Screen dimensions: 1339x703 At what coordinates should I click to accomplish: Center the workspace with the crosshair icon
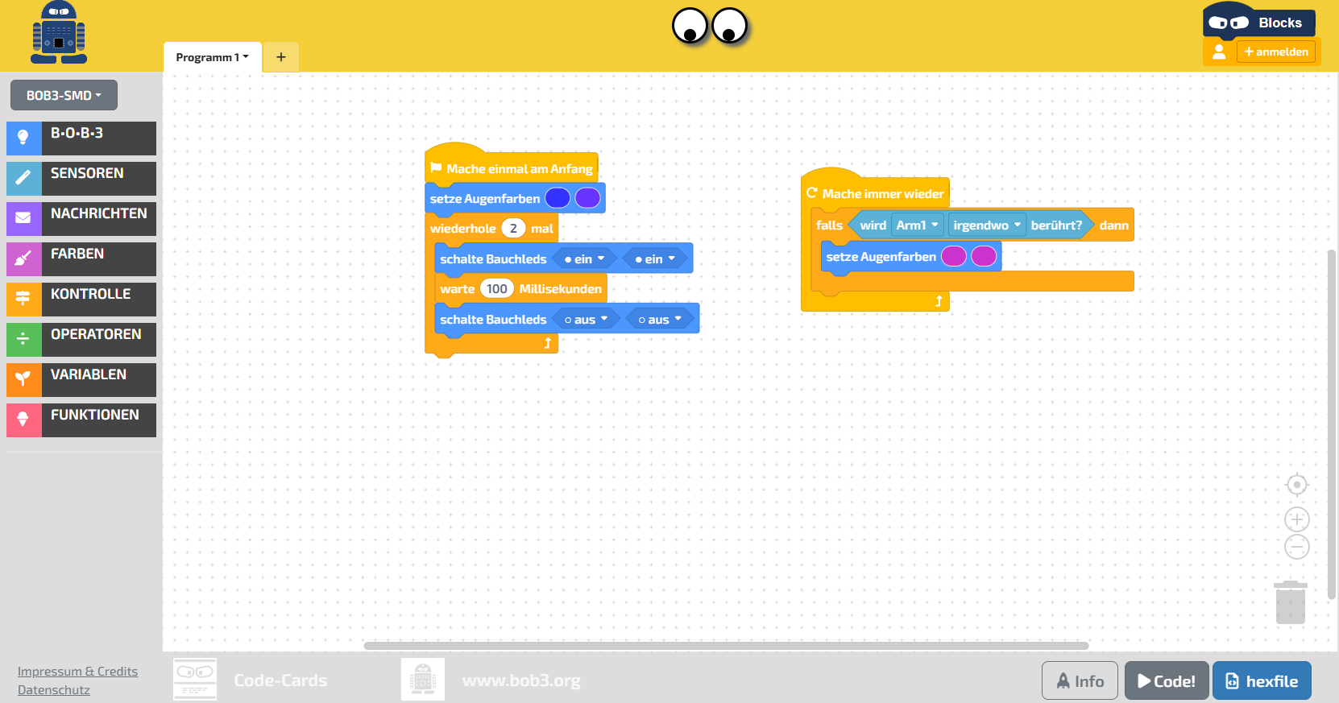pos(1296,485)
